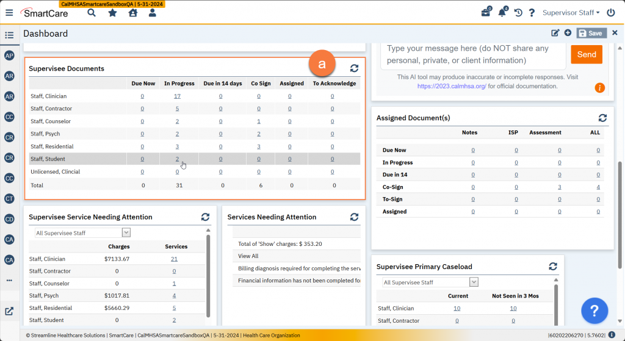Refresh Supervisee Primary Caseload widget

(x=553, y=267)
